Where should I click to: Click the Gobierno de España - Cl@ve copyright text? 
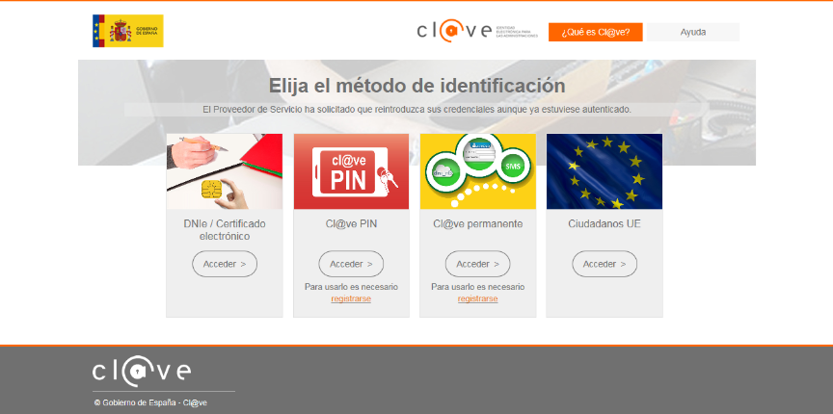(150, 402)
